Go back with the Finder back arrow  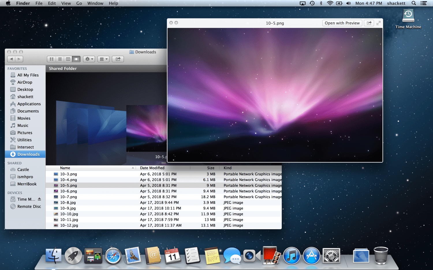pyautogui.click(x=11, y=59)
